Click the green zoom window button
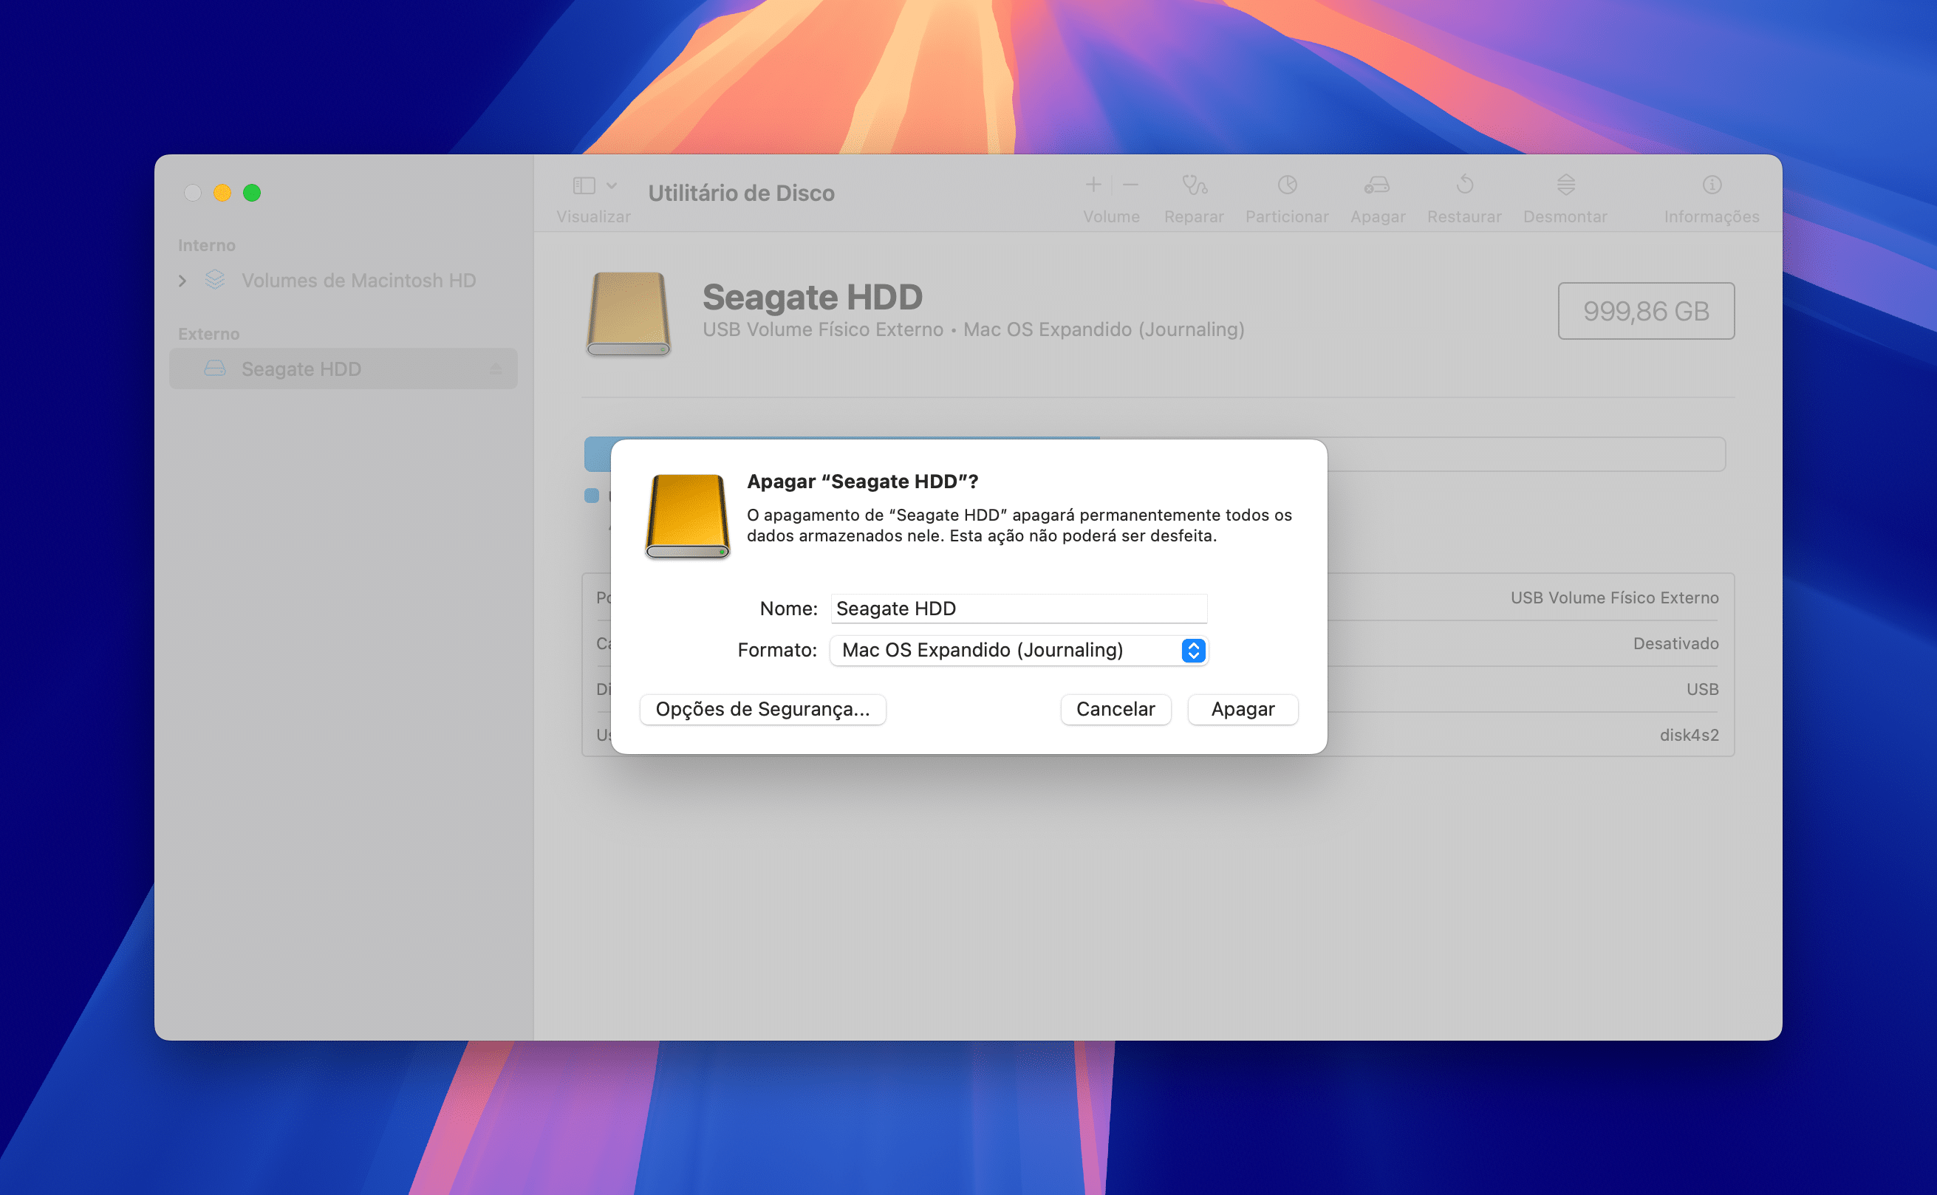The image size is (1937, 1195). [251, 193]
